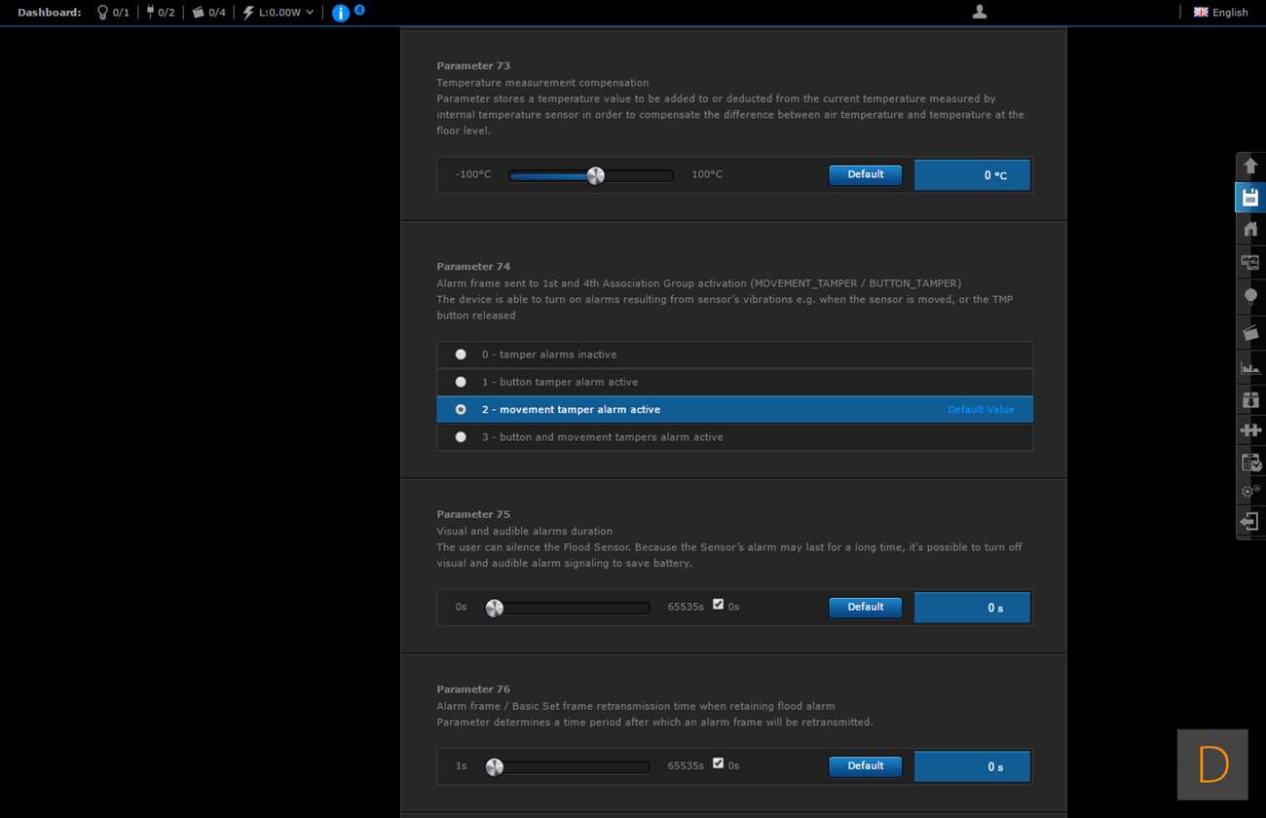
Task: Open the user profile icon in top bar
Action: 980,12
